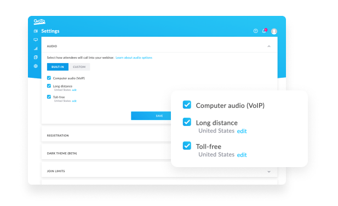Expand the Join Limits section chevron
The height and width of the screenshot is (206, 338).
coord(269,171)
